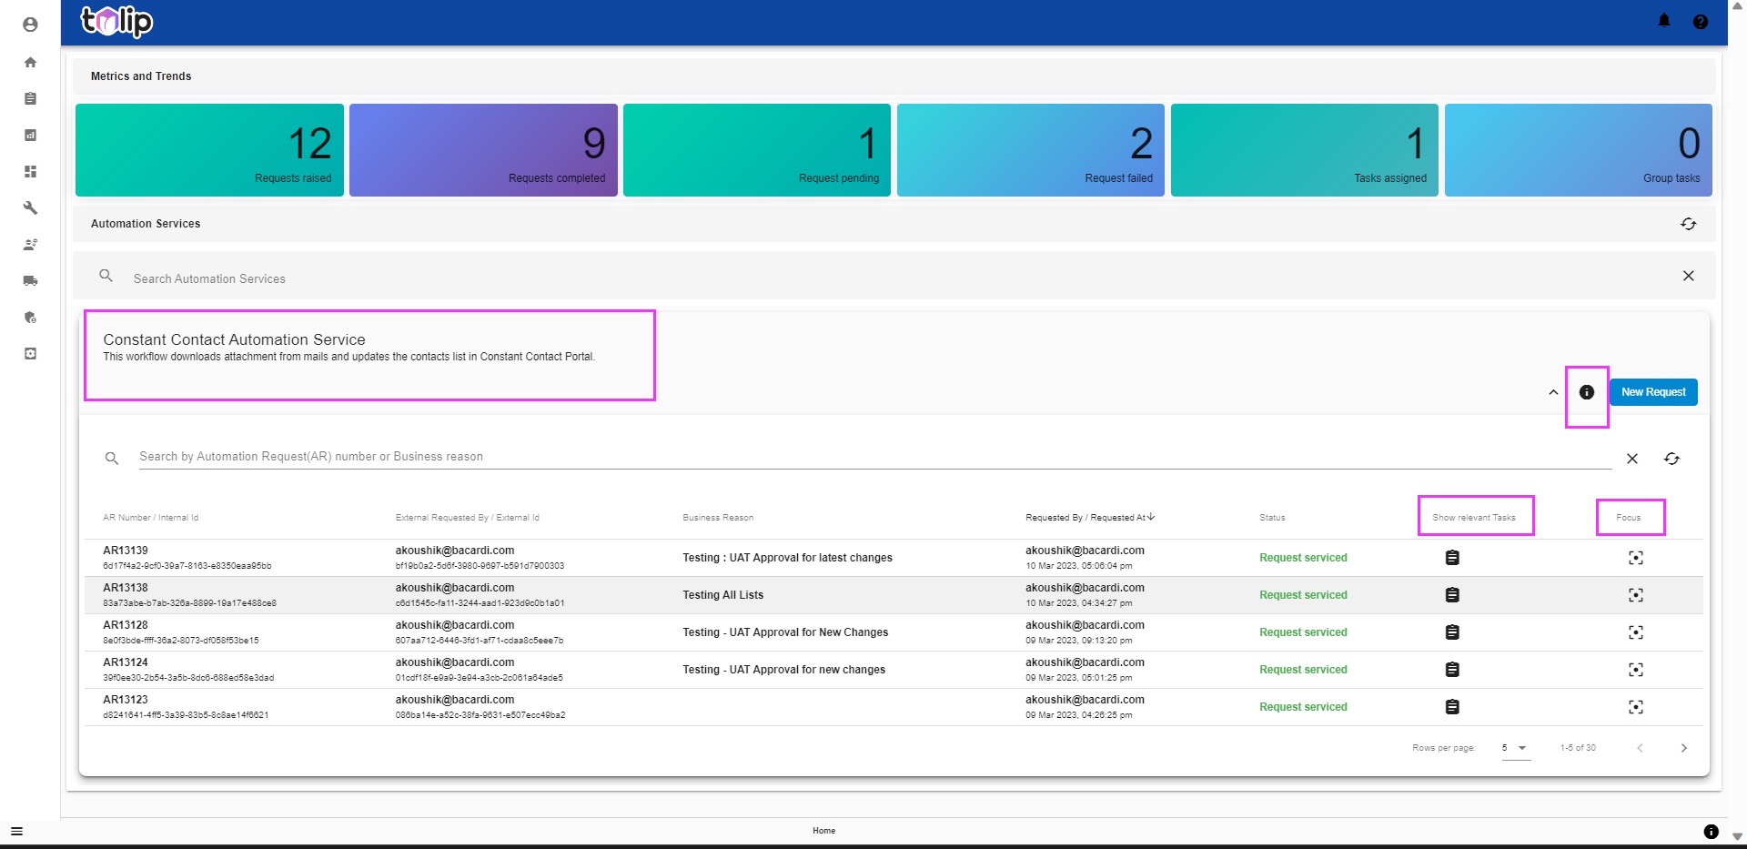Show relevant tasks for AR13138
This screenshot has height=849, width=1747.
point(1452,595)
